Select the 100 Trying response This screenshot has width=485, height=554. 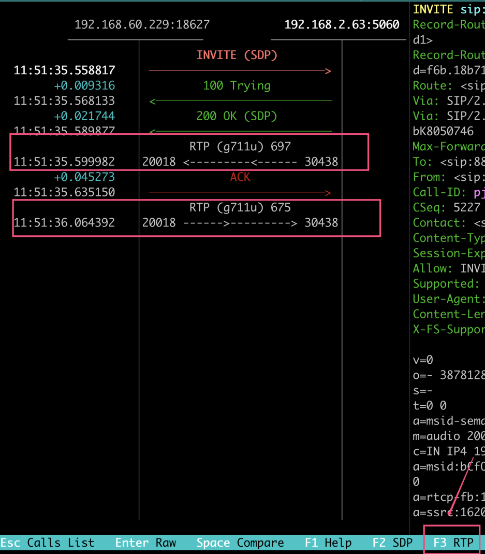point(237,86)
